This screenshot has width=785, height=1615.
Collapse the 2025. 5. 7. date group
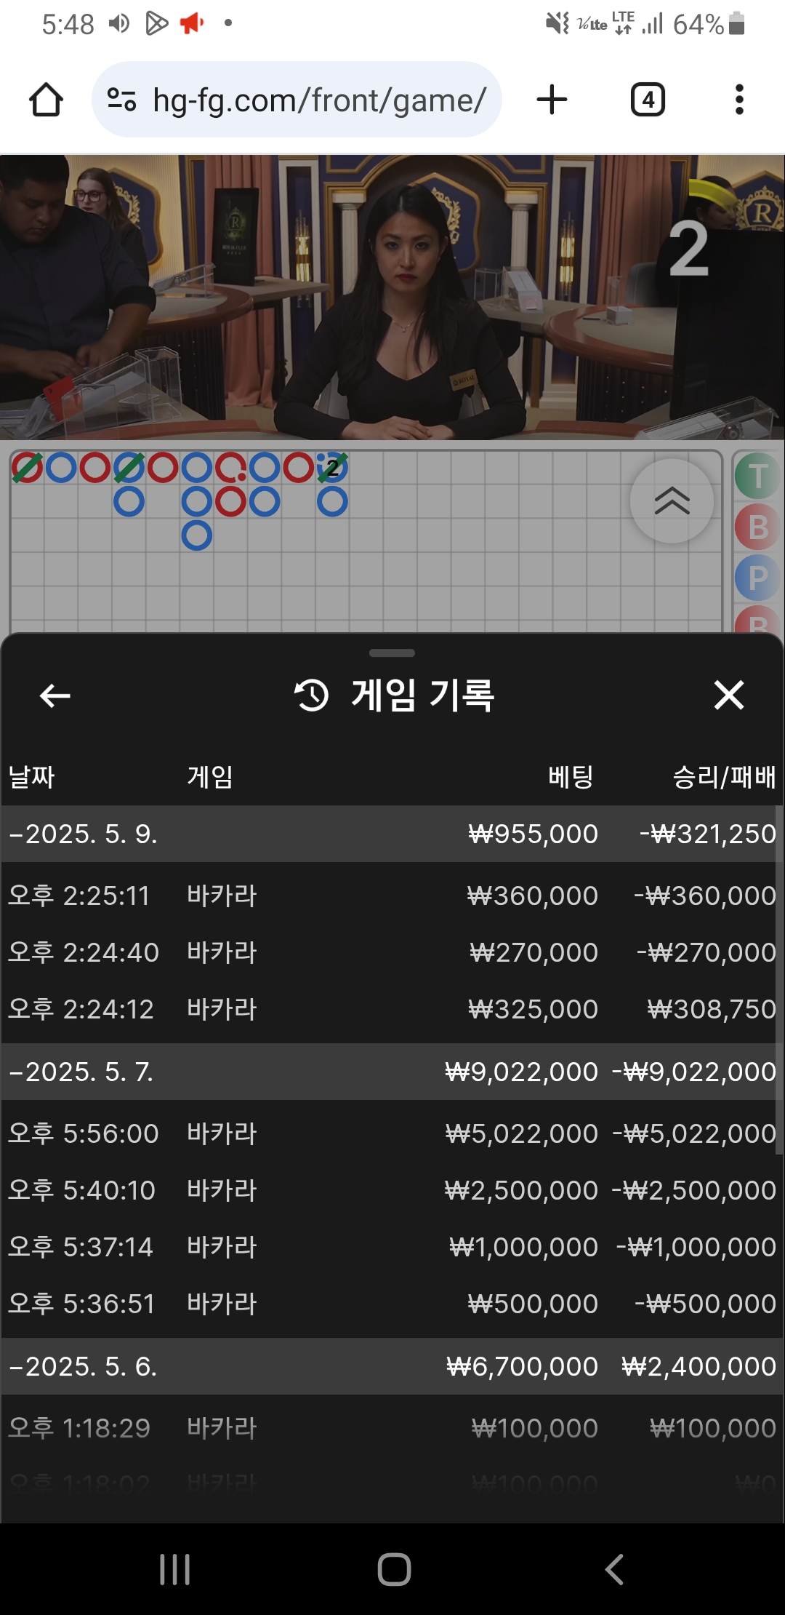pos(391,1072)
